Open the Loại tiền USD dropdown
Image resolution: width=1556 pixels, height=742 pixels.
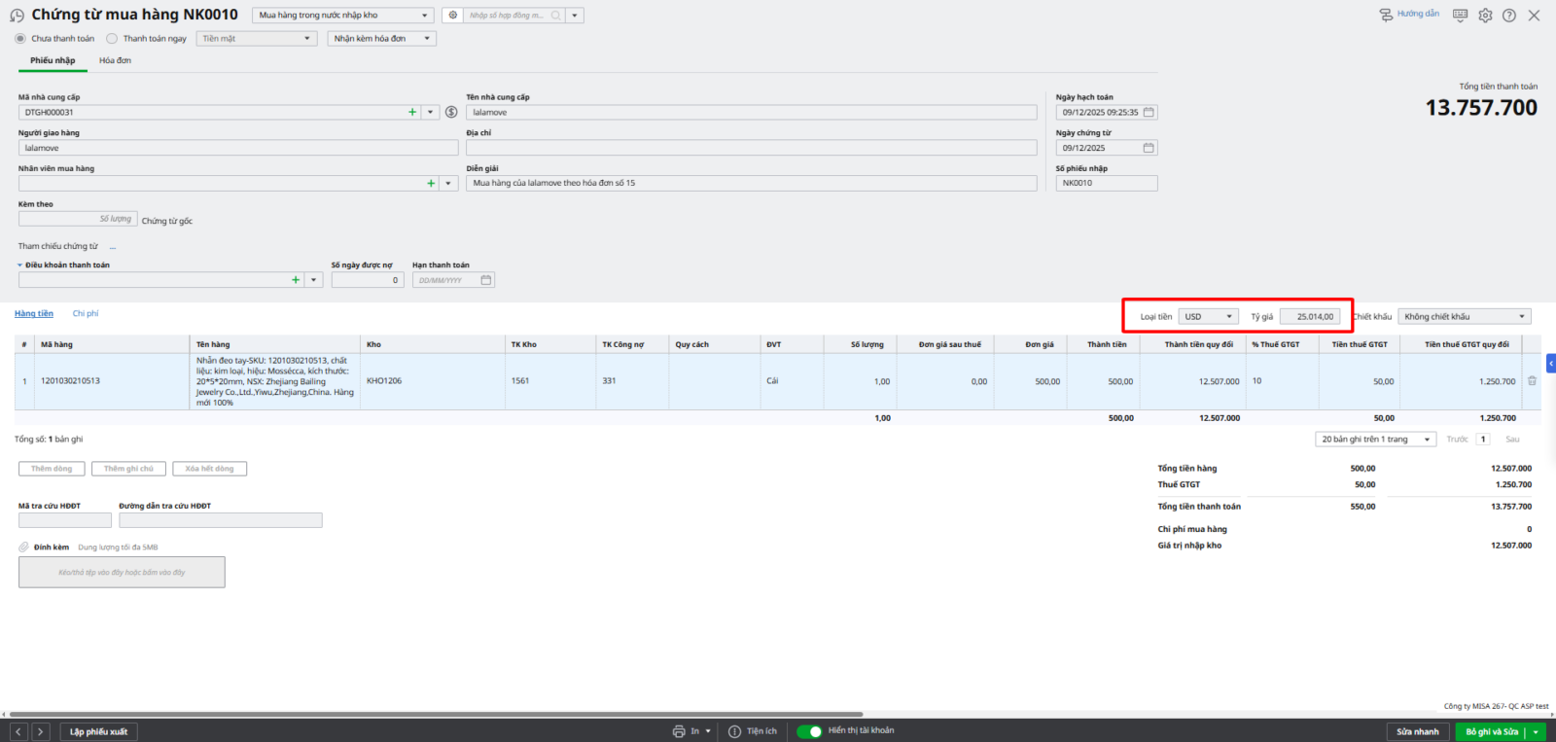[x=1209, y=317]
